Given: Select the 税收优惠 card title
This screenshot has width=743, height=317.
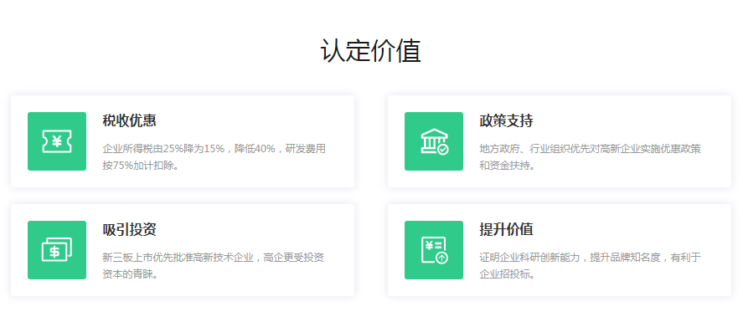Looking at the screenshot, I should pyautogui.click(x=129, y=120).
